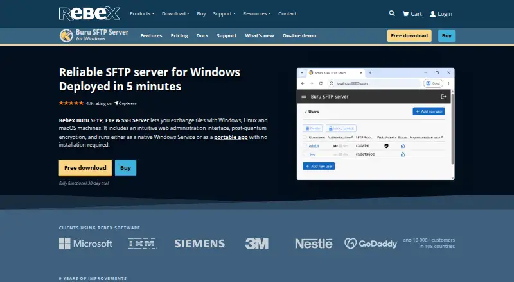The width and height of the screenshot is (514, 282).
Task: Click the blue Buy button in product bar
Action: pyautogui.click(x=447, y=36)
